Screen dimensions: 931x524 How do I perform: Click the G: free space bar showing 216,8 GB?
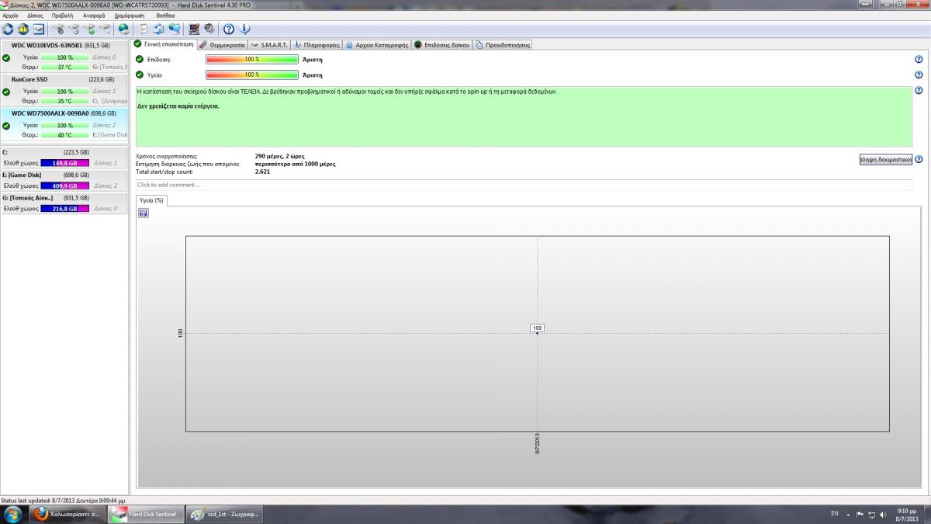(64, 208)
